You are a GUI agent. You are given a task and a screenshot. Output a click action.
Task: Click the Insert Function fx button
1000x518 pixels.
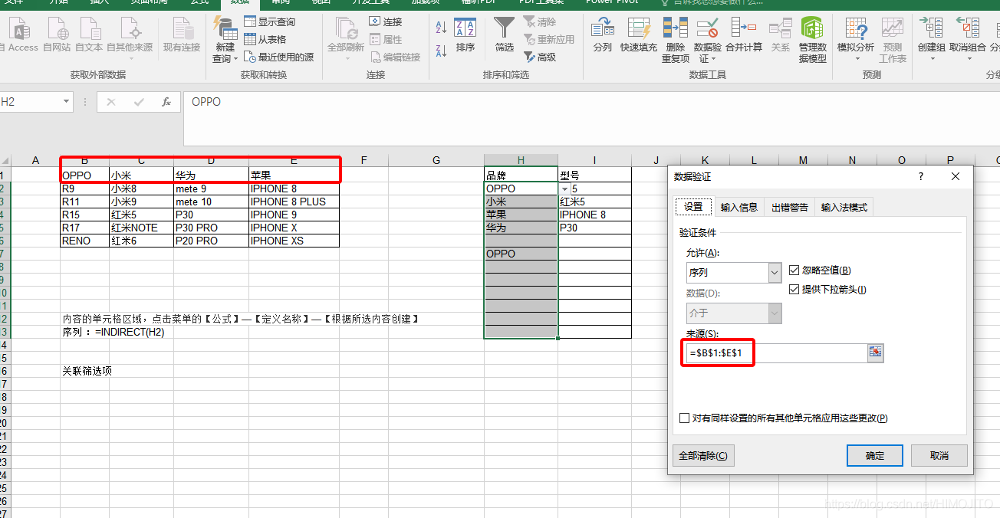pyautogui.click(x=166, y=102)
